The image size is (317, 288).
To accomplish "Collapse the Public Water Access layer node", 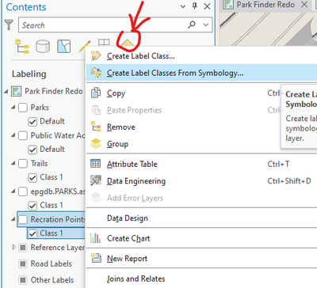I will (x=13, y=135).
